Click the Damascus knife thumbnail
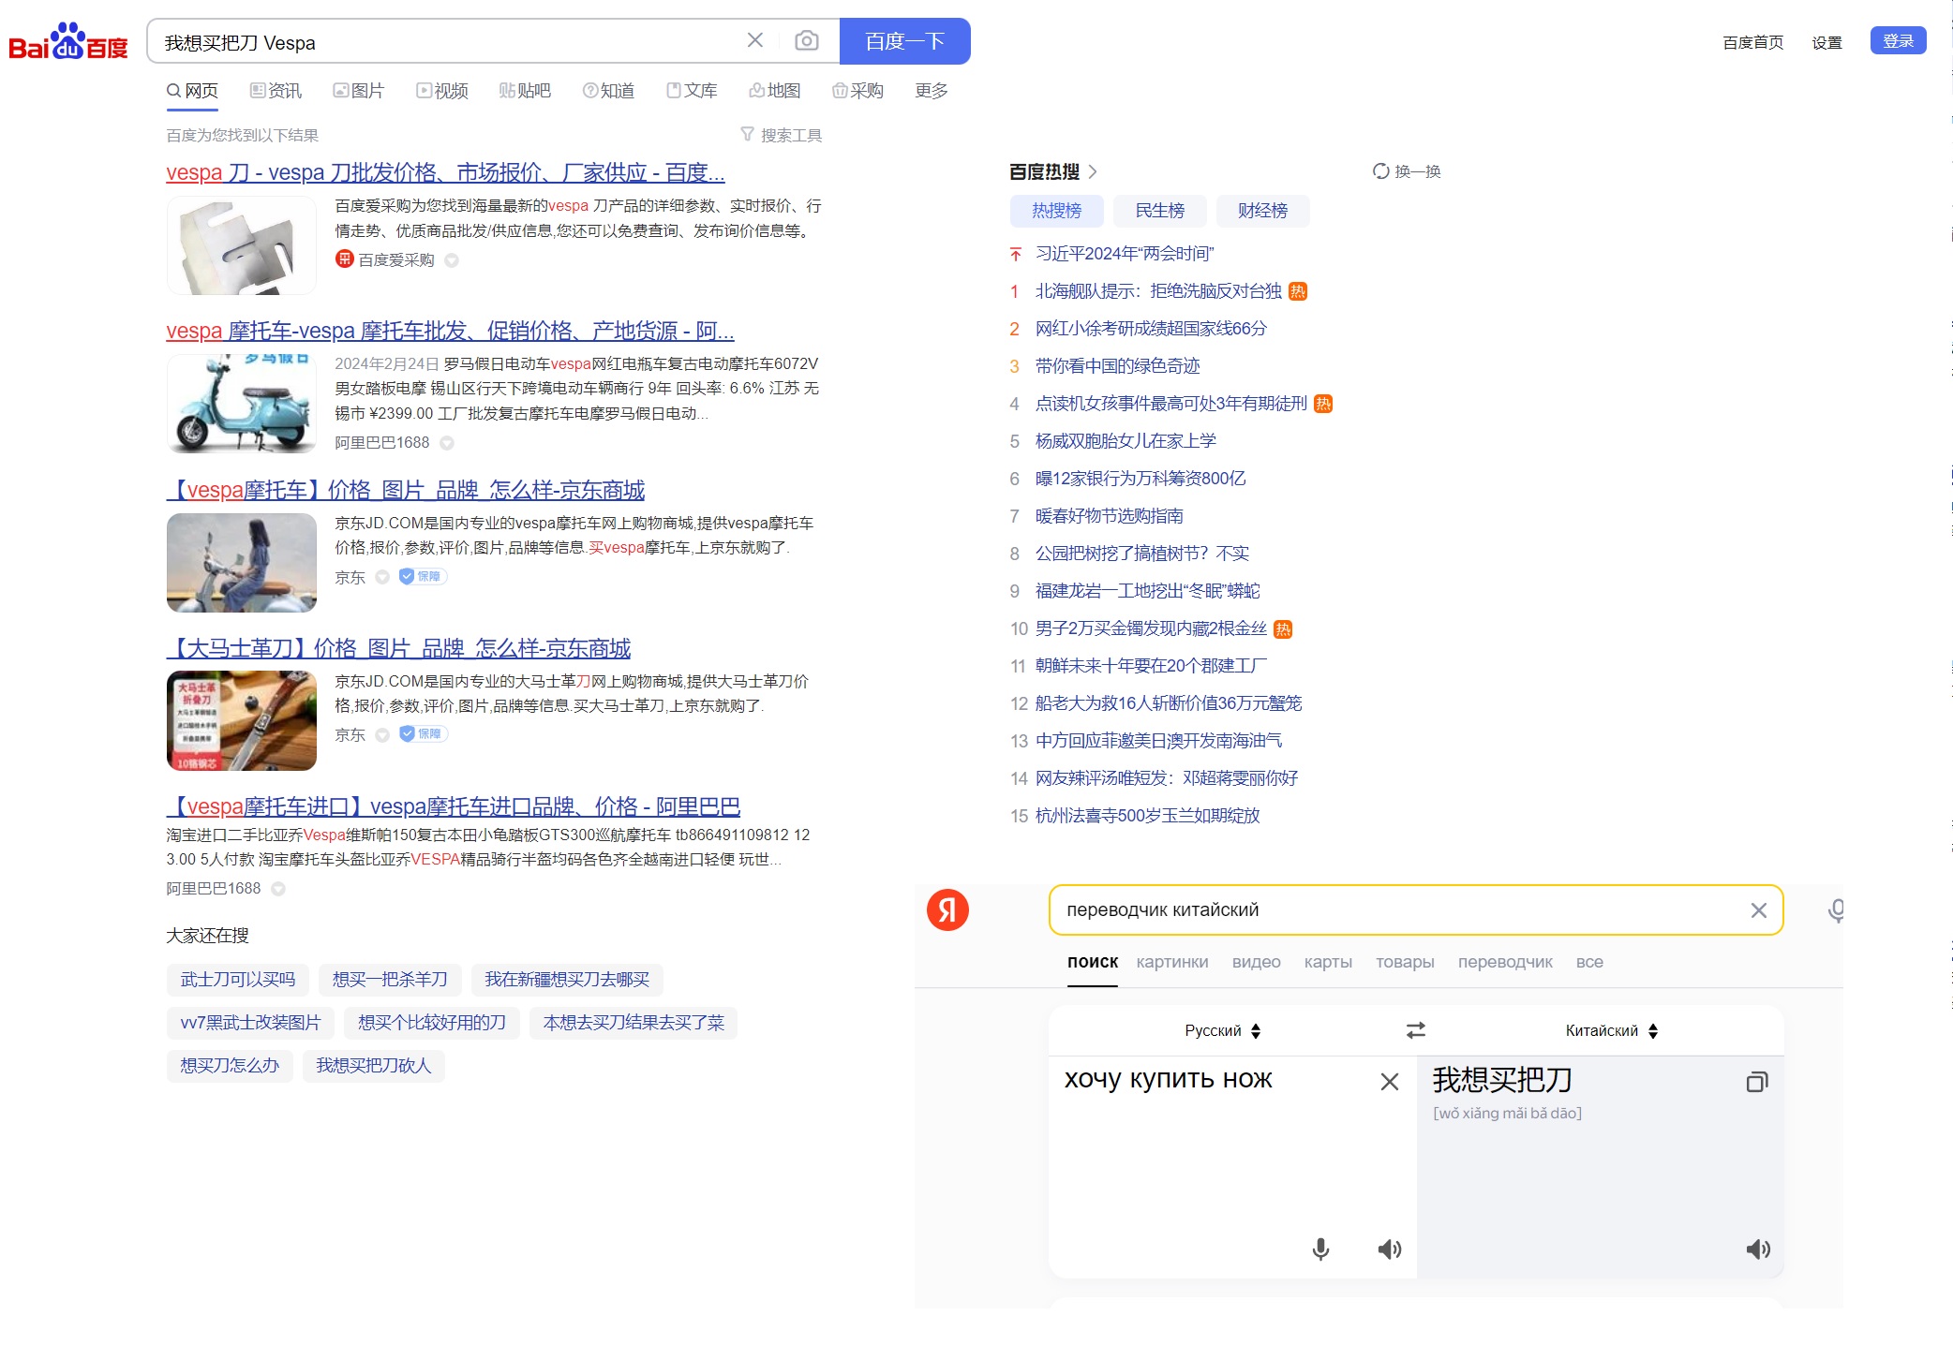 242,720
